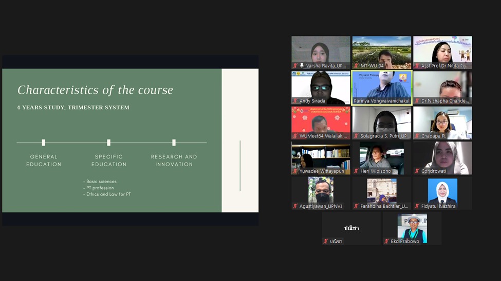Screen dimensions: 501x281
Task: Click the pin icon on Varsha Ravita's tile
Action: 302,66
